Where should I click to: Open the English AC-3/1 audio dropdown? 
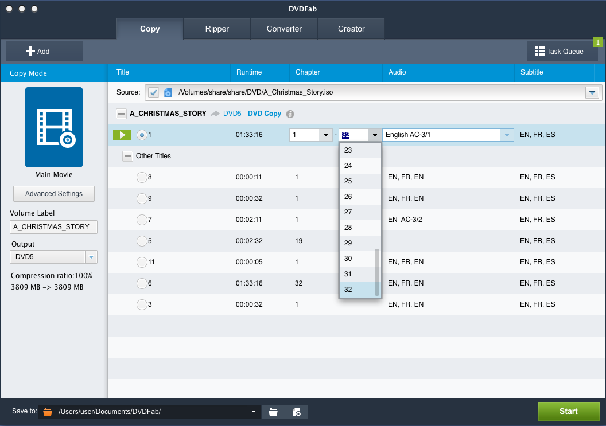(x=507, y=135)
